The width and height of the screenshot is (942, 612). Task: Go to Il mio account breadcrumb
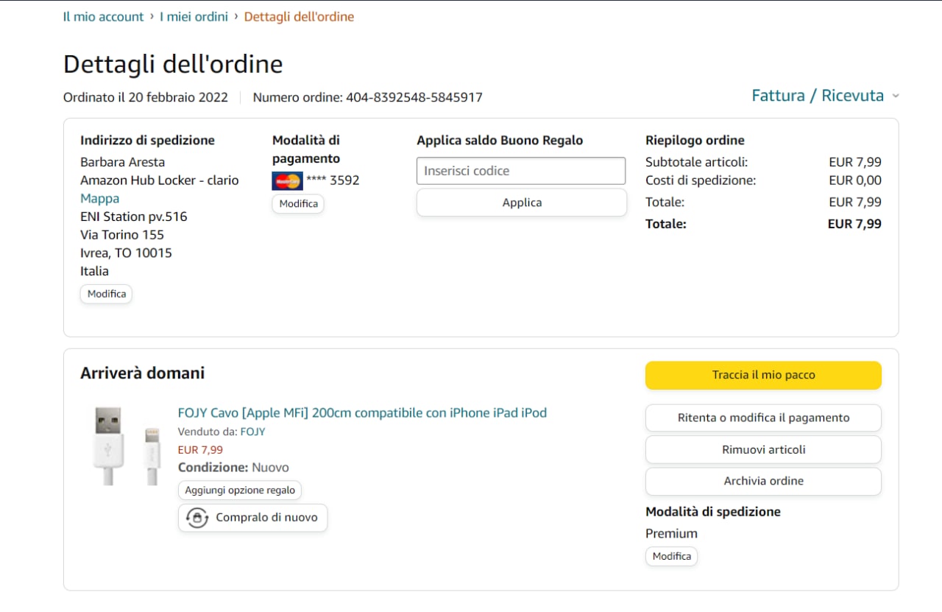(x=103, y=16)
